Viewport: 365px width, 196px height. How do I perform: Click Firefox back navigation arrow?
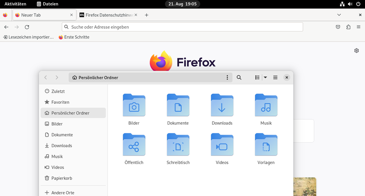[x=6, y=27]
